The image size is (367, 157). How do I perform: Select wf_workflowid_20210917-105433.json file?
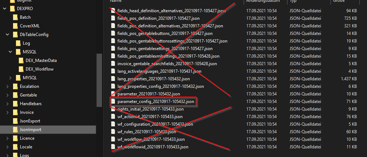153,147
